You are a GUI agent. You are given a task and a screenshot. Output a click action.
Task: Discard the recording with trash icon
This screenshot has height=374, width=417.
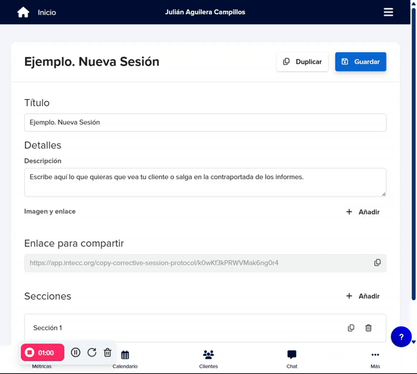pos(107,352)
